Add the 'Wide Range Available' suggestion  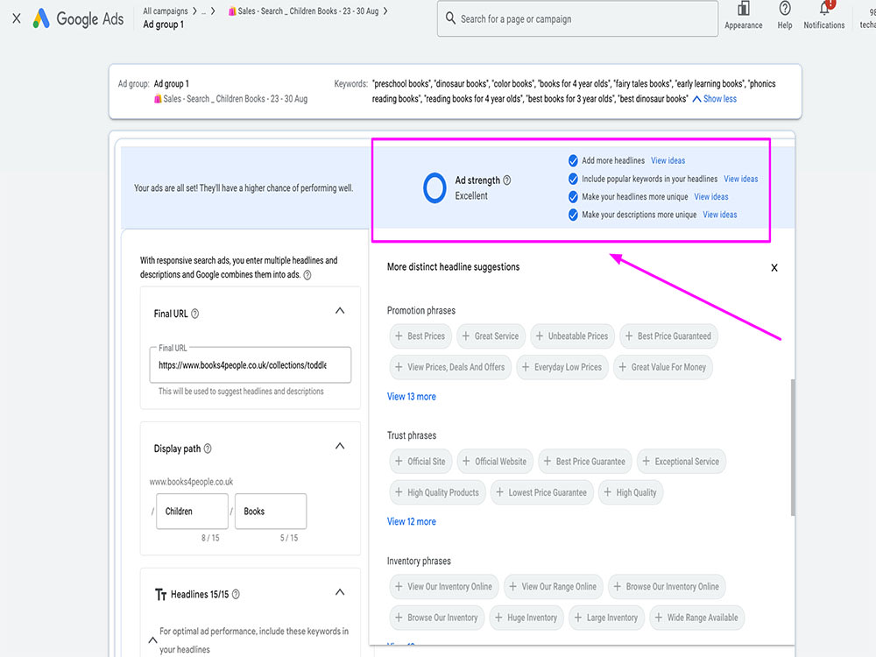pyautogui.click(x=696, y=618)
